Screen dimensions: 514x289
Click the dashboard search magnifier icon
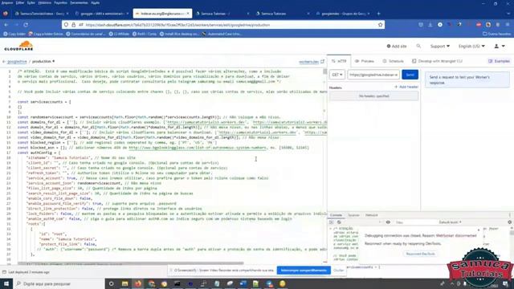[418, 47]
